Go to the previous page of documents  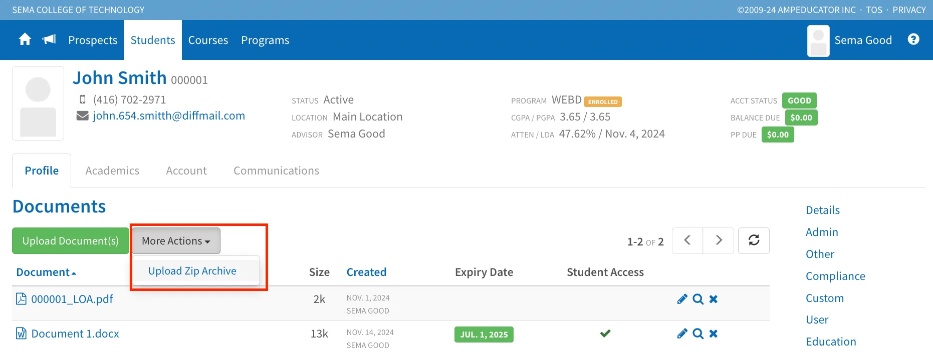pos(687,240)
